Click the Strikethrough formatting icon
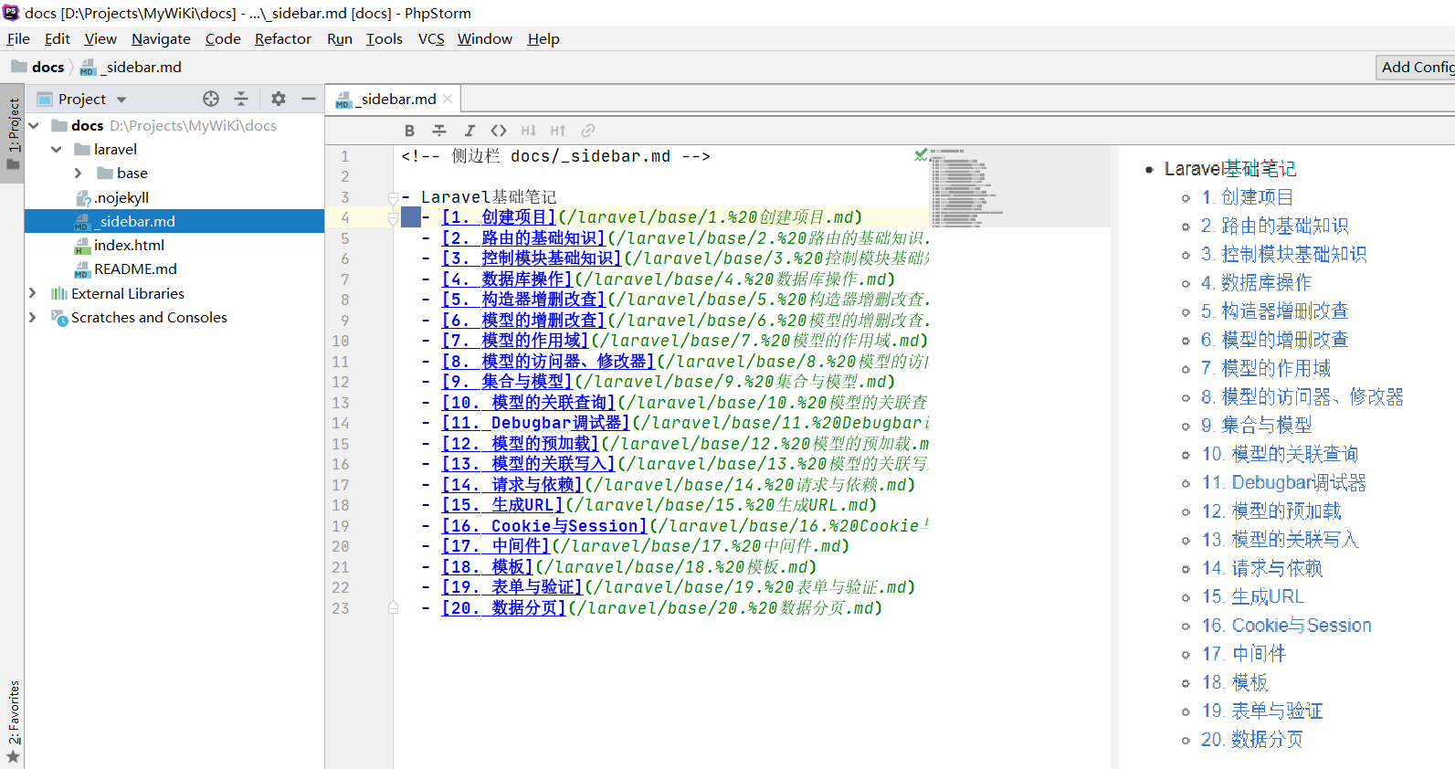1455x769 pixels. pos(439,131)
